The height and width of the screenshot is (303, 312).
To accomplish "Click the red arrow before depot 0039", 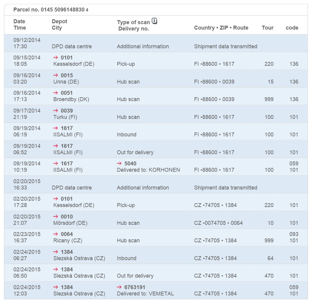I will 56,110.
